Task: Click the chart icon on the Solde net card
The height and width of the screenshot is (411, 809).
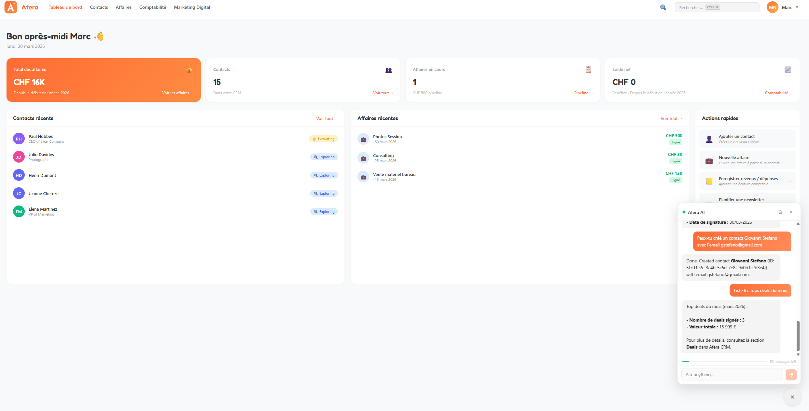Action: coord(788,70)
